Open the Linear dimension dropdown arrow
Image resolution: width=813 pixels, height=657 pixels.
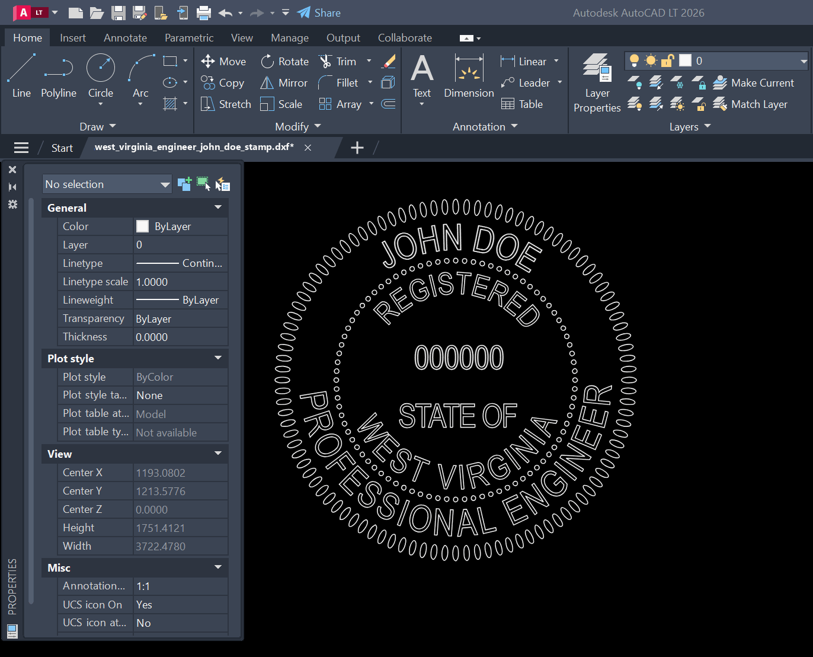pyautogui.click(x=556, y=60)
